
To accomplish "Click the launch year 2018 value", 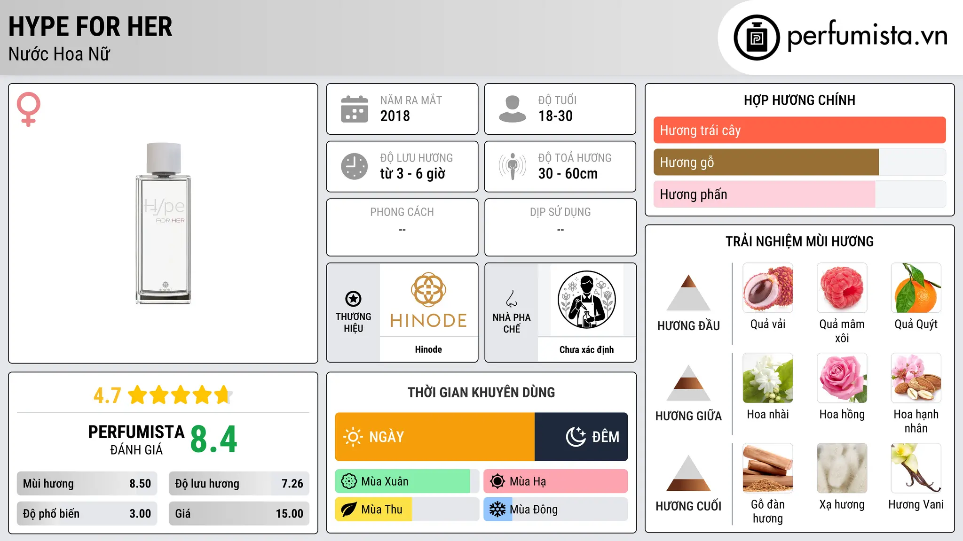I will (395, 116).
